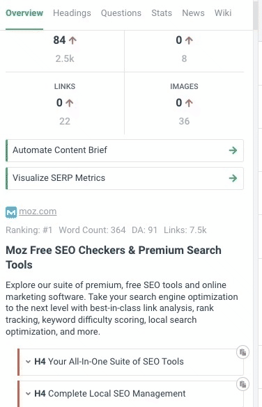
Task: Click the up arrow under IMAGES
Action: click(189, 103)
